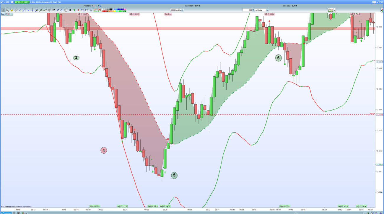384x214 pixels.
Task: Choose the ellipse drawing tool
Action: pyautogui.click(x=87, y=10)
